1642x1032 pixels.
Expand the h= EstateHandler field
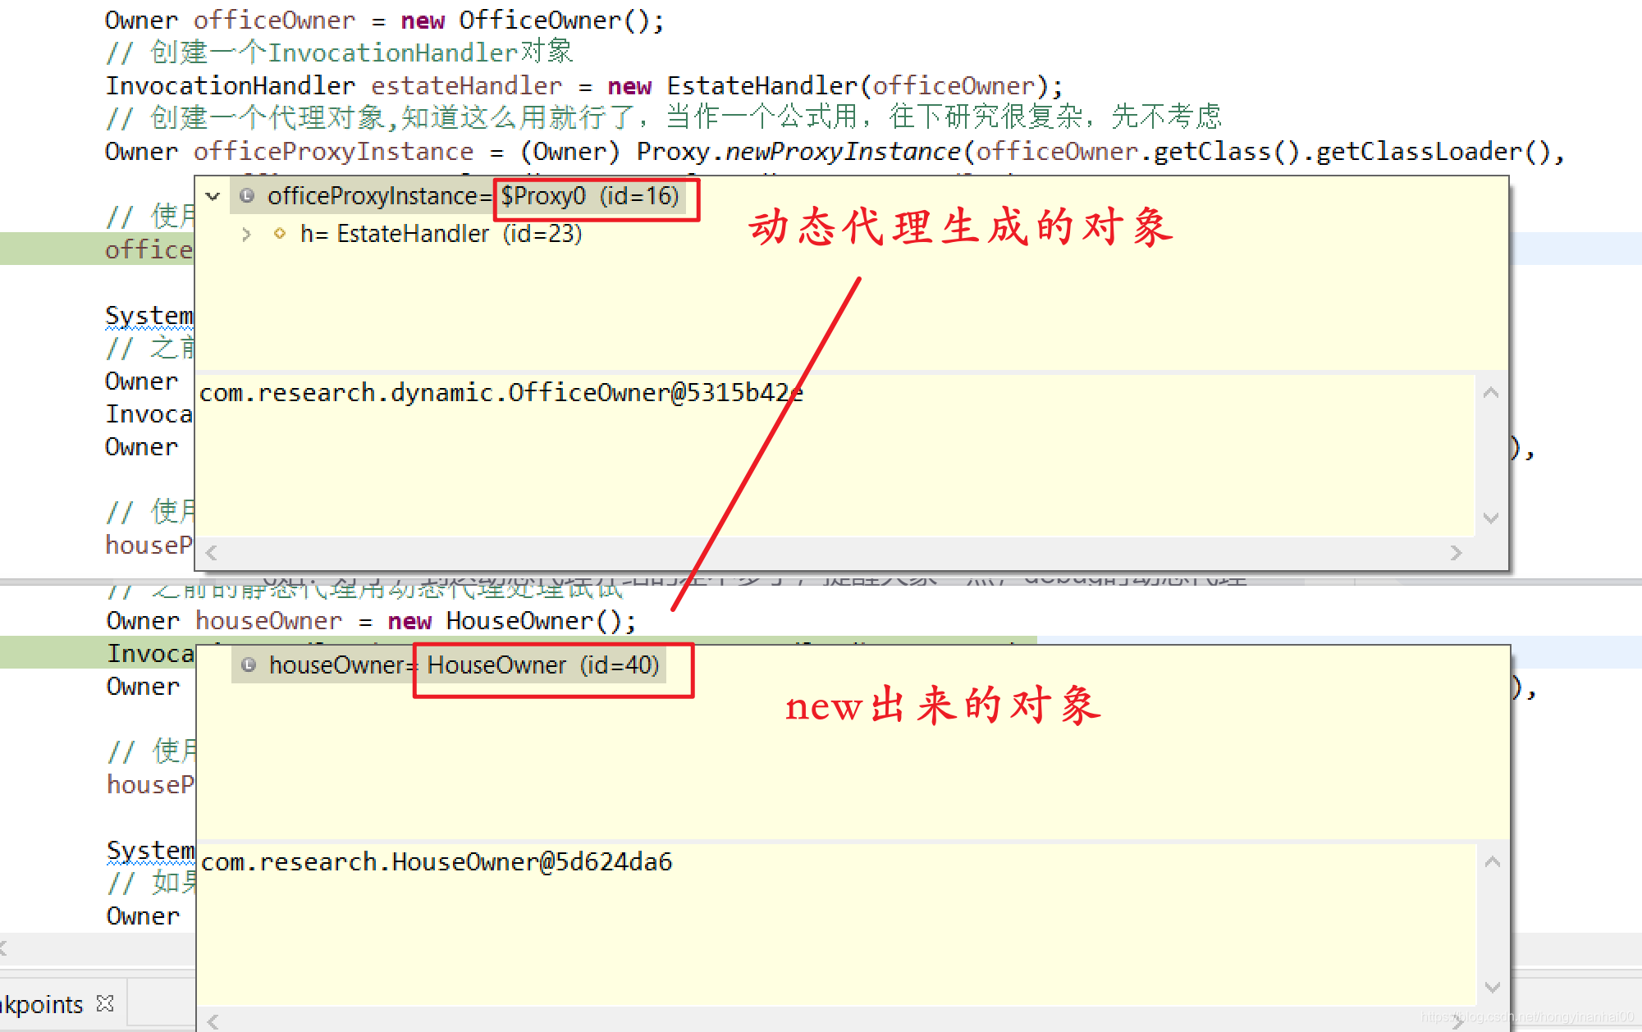[x=246, y=235]
